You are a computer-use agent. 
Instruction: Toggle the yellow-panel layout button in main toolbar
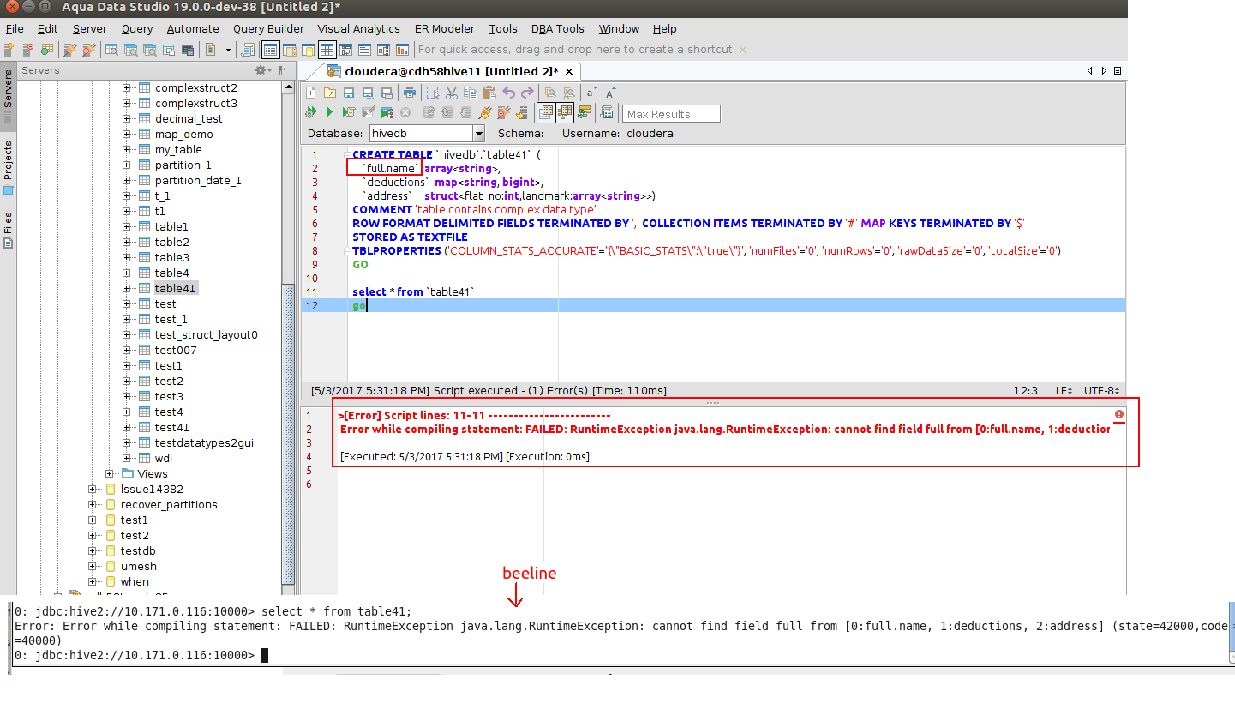pos(308,50)
